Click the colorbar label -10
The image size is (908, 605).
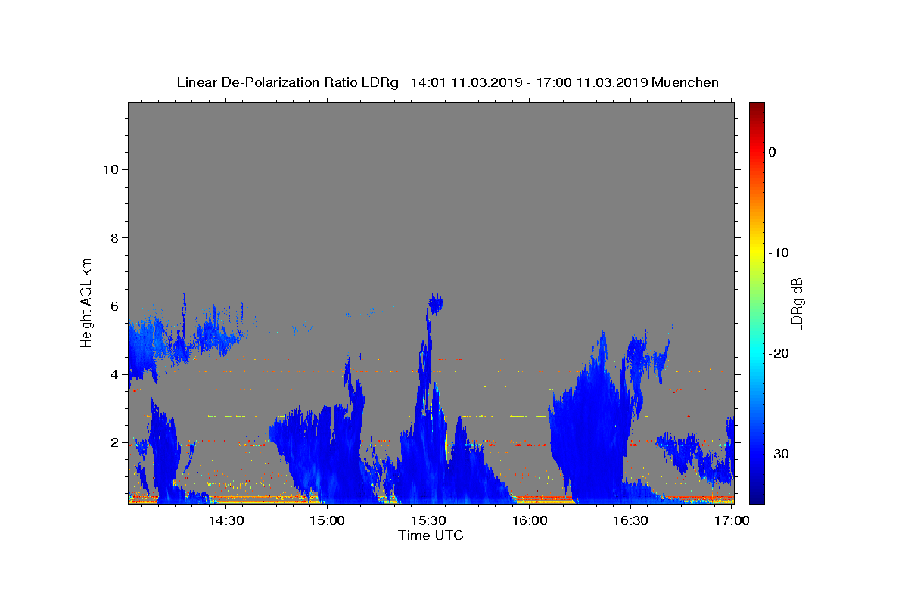click(779, 253)
